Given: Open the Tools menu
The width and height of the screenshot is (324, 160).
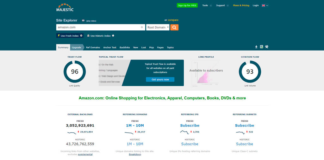Looking at the screenshot, I should point(205,5).
